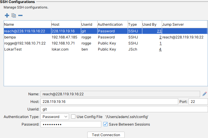This screenshot has width=208, height=138.
Task: Enable the Use Config File checkbox
Action: [73, 117]
